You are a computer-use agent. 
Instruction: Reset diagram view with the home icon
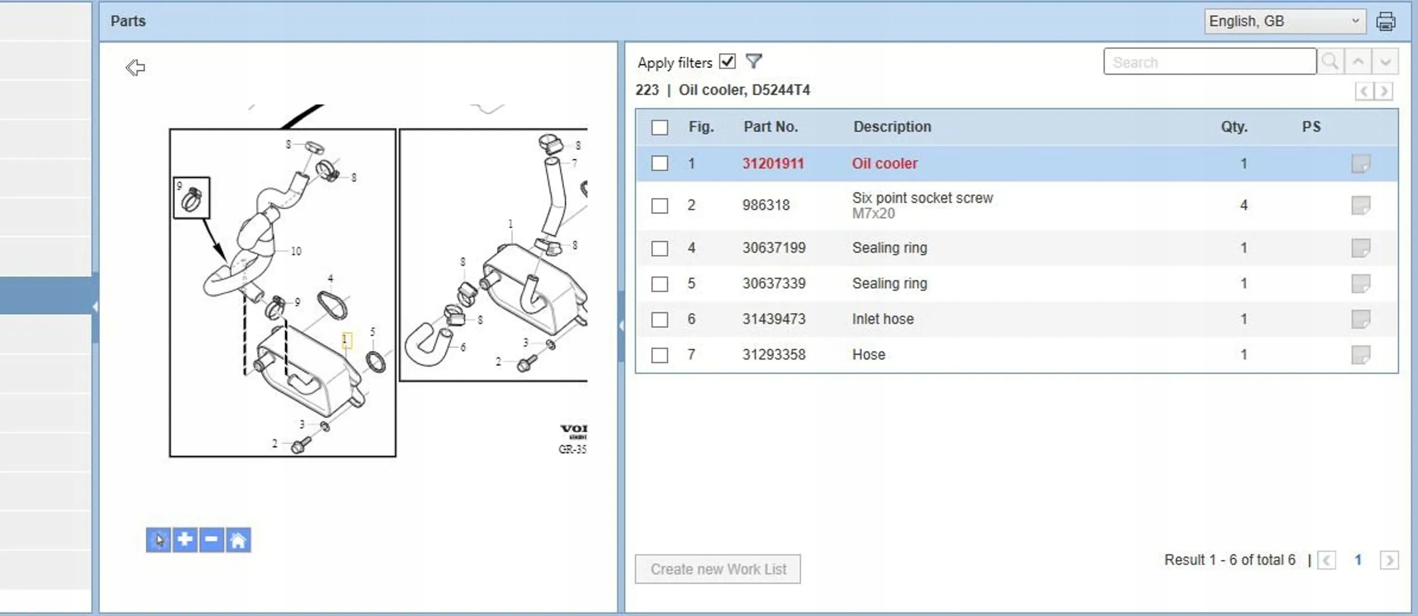pyautogui.click(x=238, y=539)
